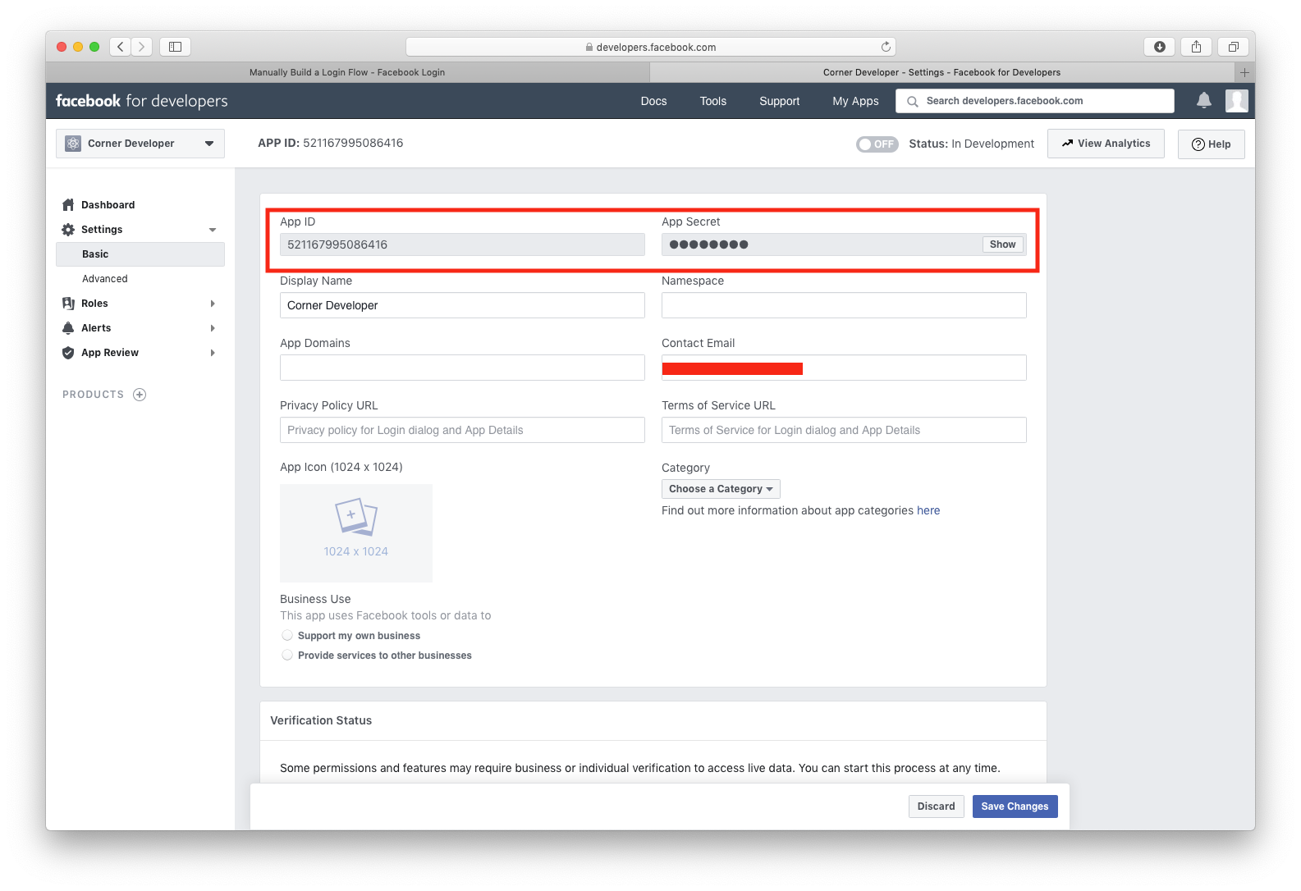
Task: Click the Corner Developer app icon
Action: point(73,143)
